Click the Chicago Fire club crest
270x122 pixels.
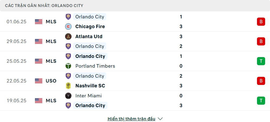pos(68,27)
